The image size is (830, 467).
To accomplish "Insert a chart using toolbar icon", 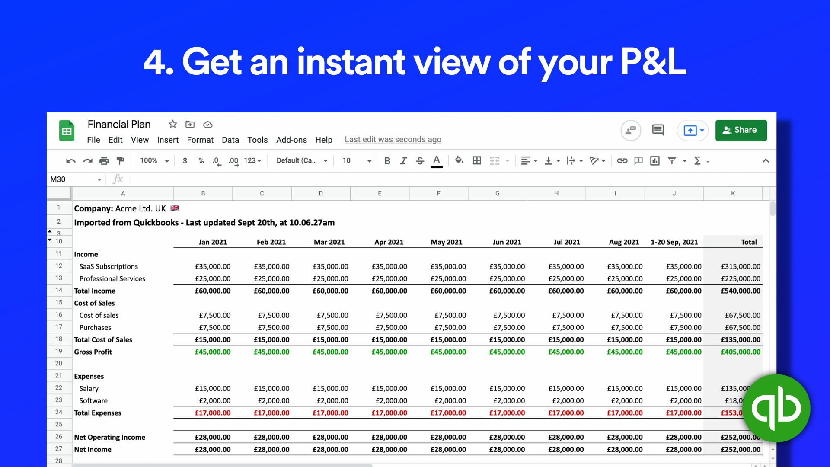I will (x=654, y=160).
